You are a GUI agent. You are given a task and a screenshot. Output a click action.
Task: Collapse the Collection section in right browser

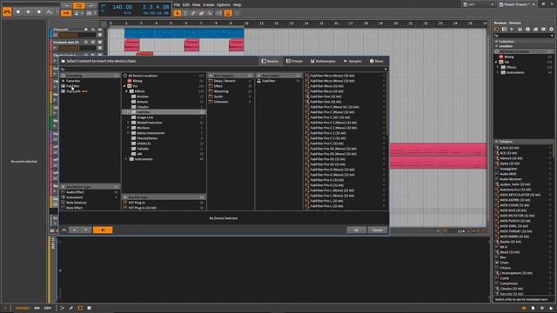497,41
